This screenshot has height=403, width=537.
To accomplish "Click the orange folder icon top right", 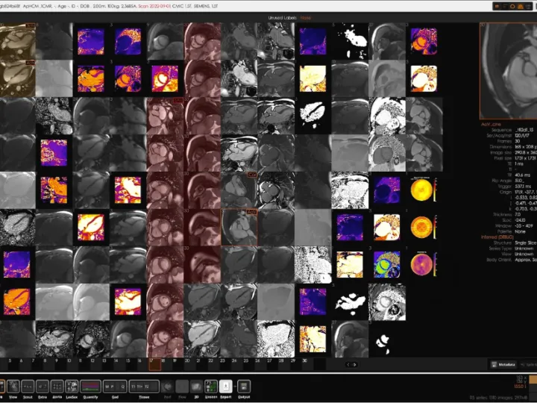I will click(x=497, y=6).
